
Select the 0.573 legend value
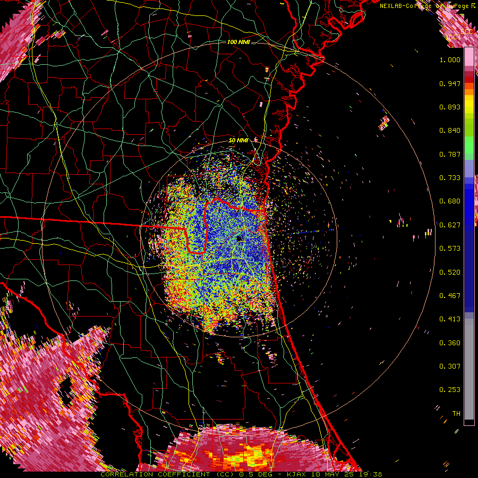click(450, 249)
